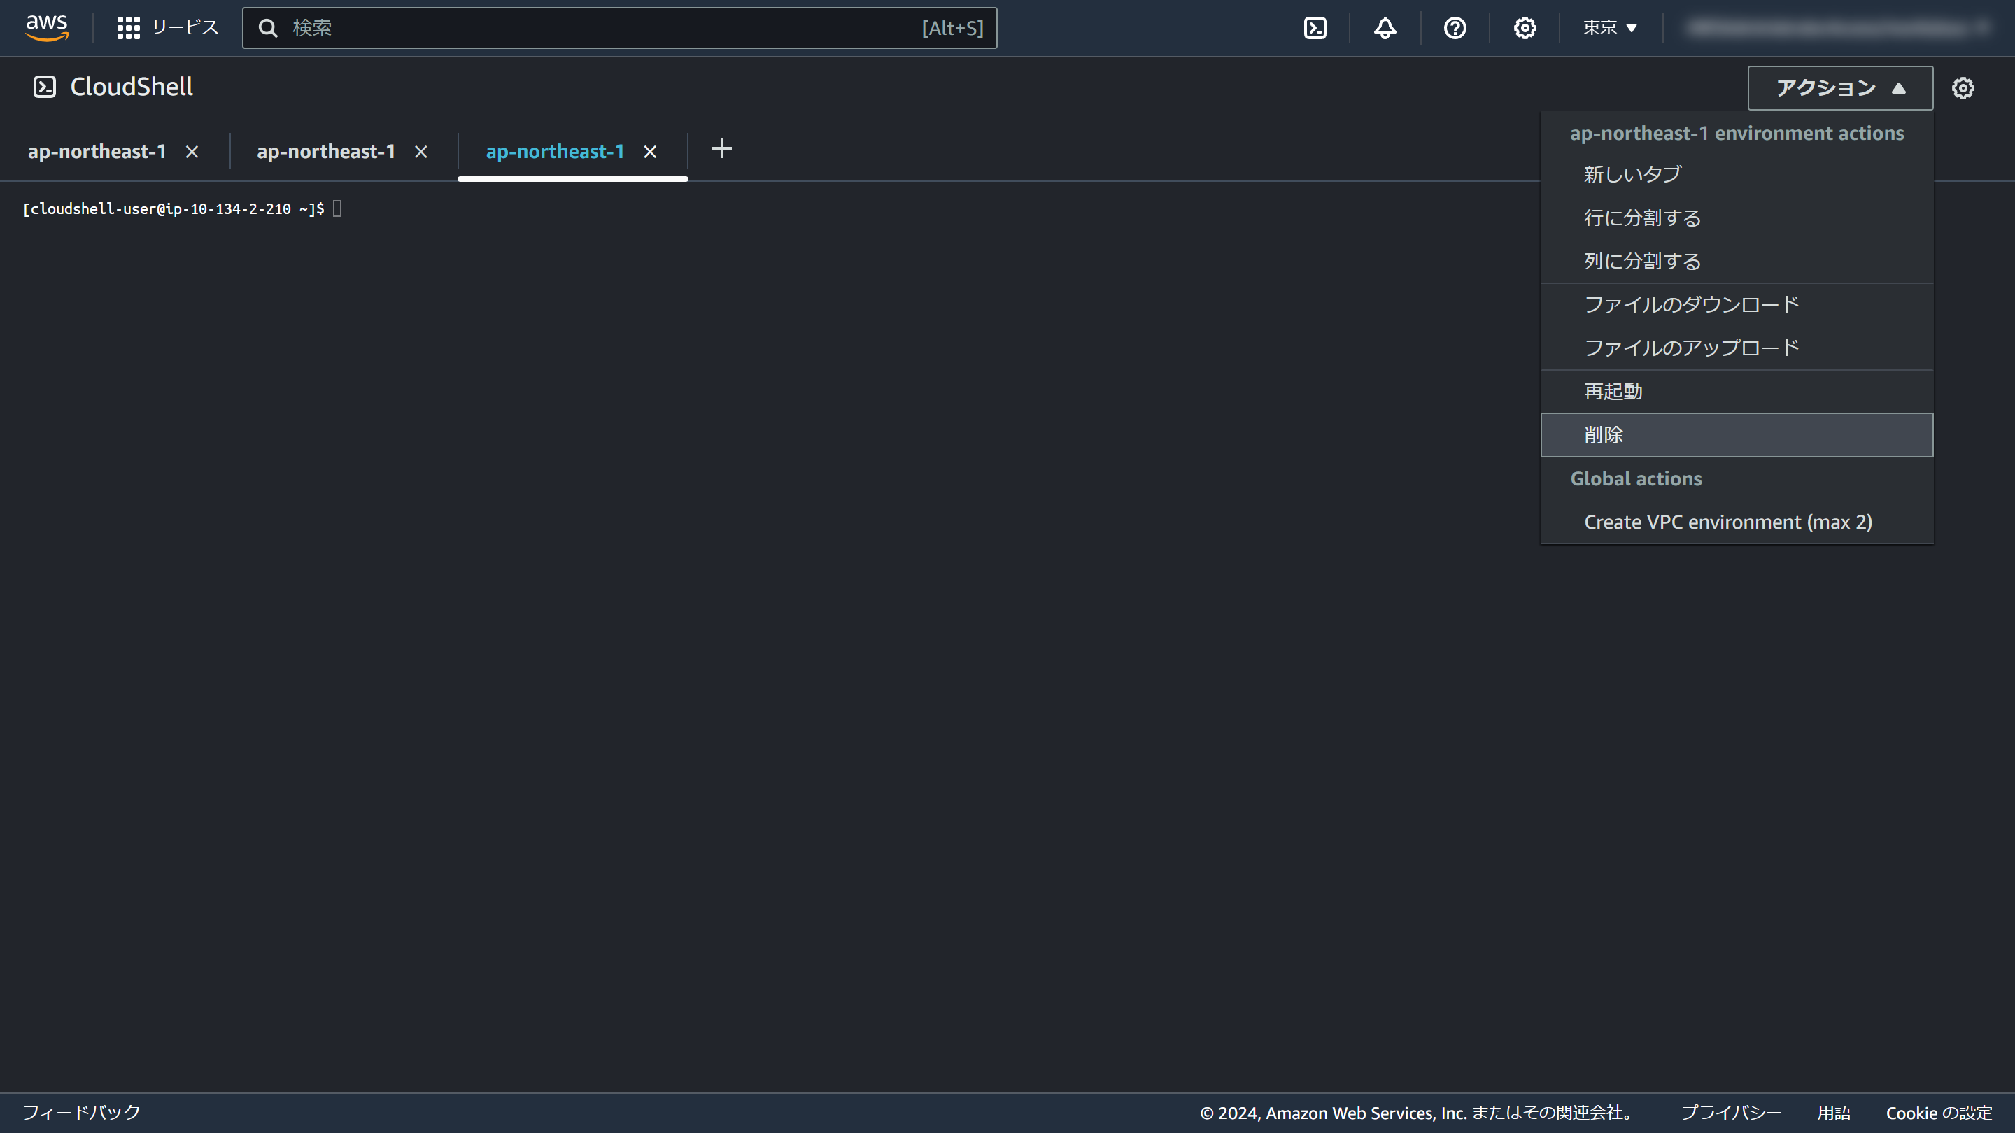
Task: Open account settings gear in top bar
Action: click(1524, 27)
